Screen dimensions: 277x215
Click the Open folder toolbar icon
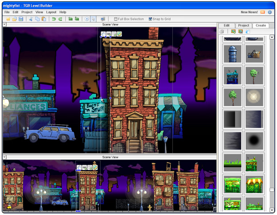pyautogui.click(x=15, y=19)
